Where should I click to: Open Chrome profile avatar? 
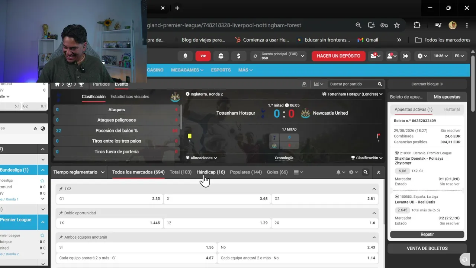click(x=453, y=25)
